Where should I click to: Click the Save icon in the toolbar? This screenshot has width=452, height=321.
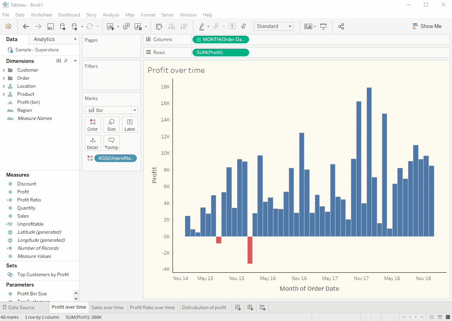50,26
